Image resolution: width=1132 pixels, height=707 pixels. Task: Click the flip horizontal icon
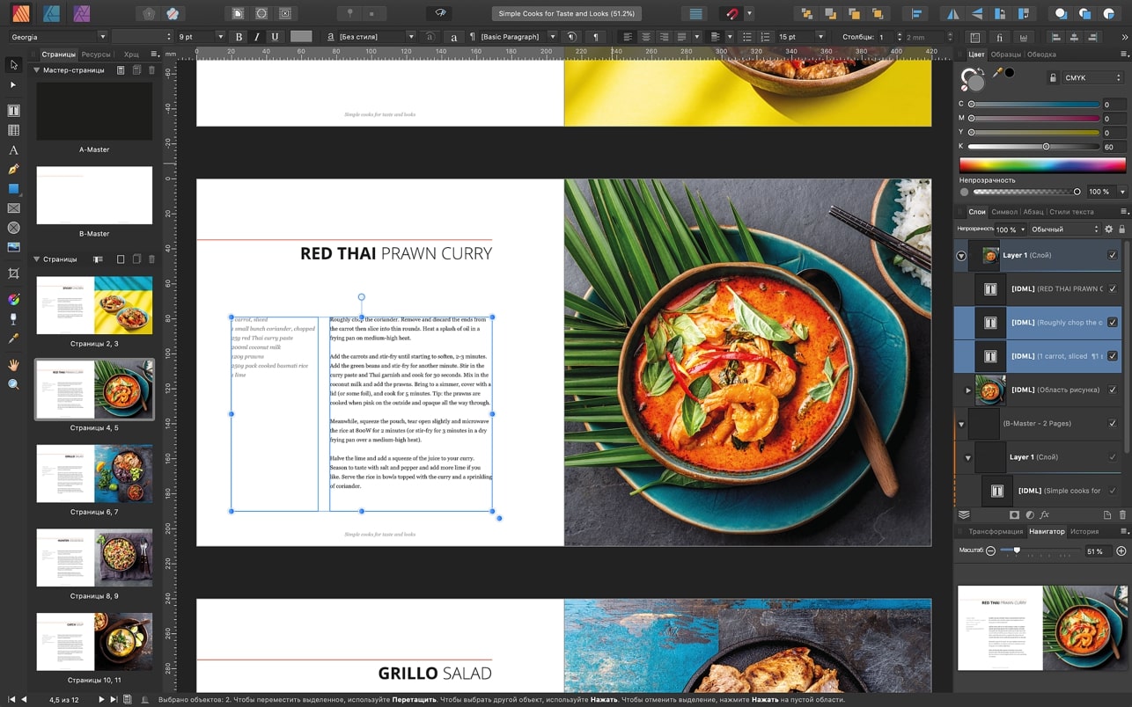[x=952, y=13]
